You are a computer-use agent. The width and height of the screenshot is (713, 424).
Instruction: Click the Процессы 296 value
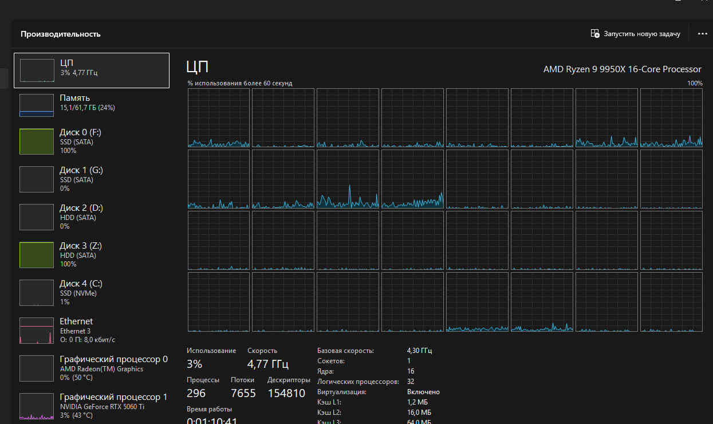196,393
